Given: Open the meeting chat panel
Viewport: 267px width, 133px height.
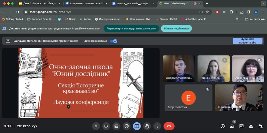Looking at the screenshot, I should click(x=241, y=126).
